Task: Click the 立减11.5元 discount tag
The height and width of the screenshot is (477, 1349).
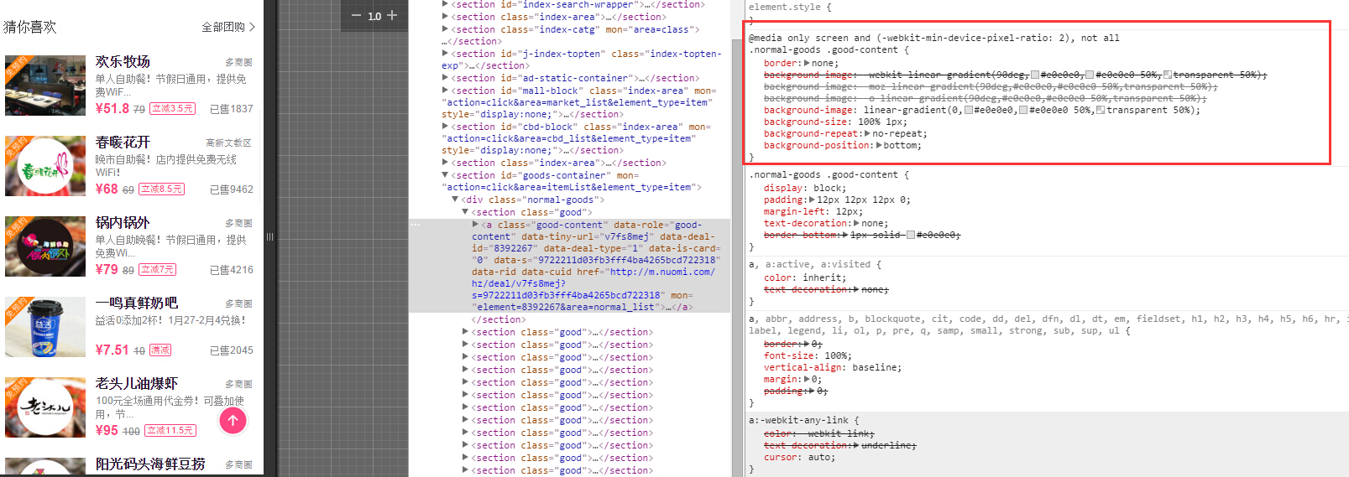Action: 170,431
